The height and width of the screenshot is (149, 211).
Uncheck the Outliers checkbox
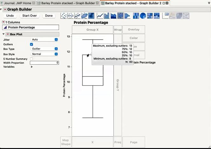coord(31,44)
